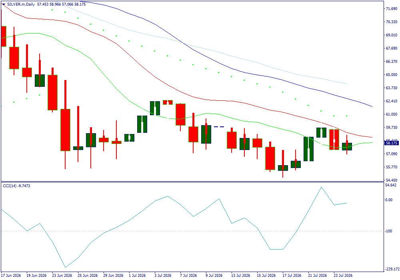Click the 55.770 price axis label

pyautogui.click(x=392, y=167)
